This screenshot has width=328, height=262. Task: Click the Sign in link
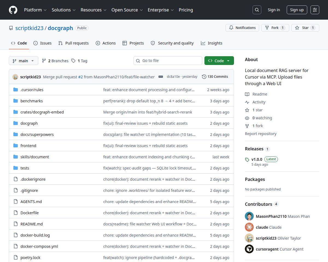point(274,10)
